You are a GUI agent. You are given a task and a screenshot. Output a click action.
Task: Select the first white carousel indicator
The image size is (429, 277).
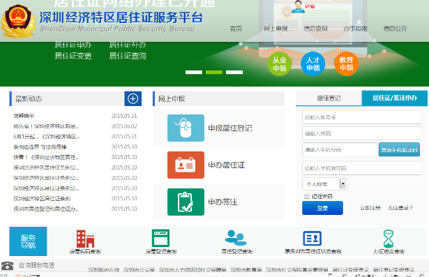point(194,73)
